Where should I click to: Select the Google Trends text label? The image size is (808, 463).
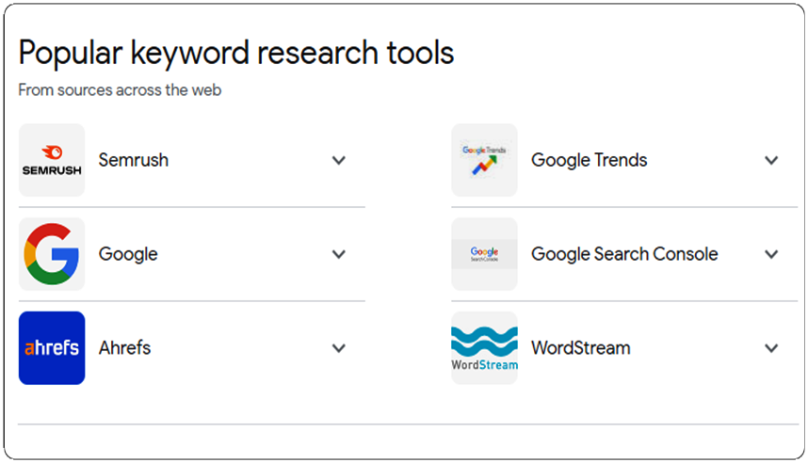589,161
